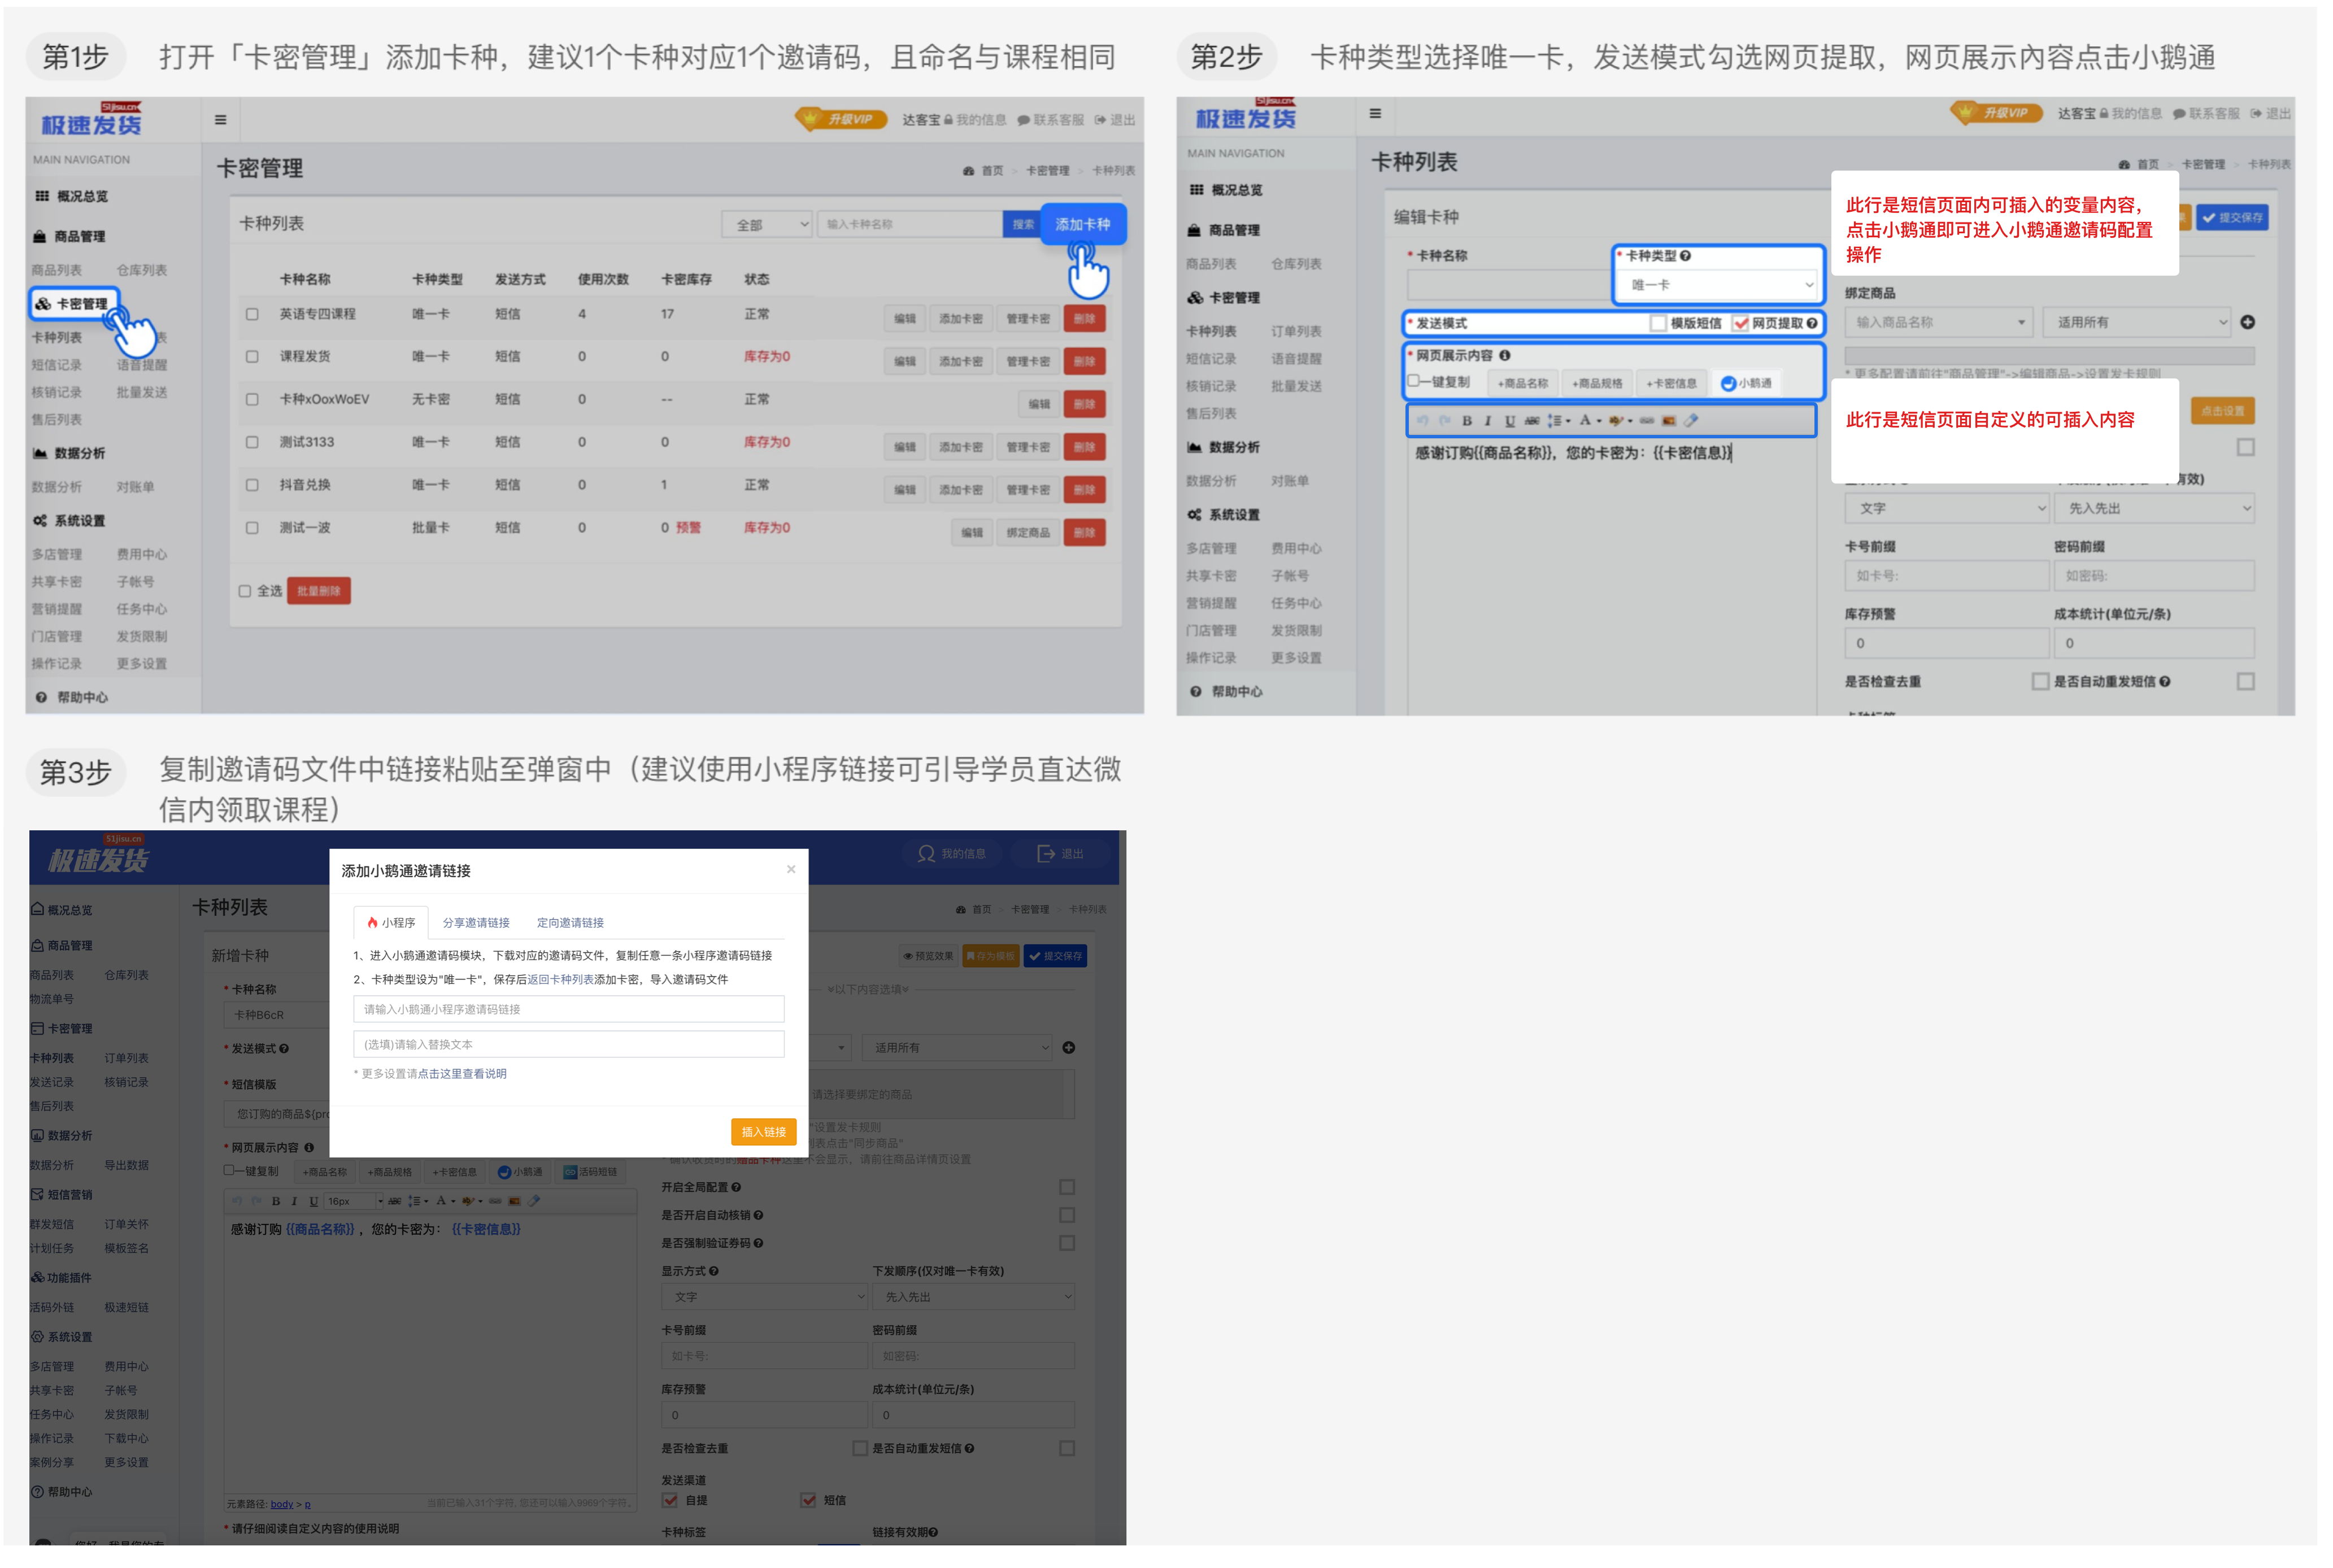Open the 卡种类型 dropdown showing 唯一卡
This screenshot has height=1568, width=2333.
click(x=1720, y=285)
